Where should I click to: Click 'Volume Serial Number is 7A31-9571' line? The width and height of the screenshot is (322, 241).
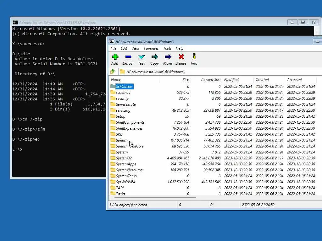pos(56,64)
